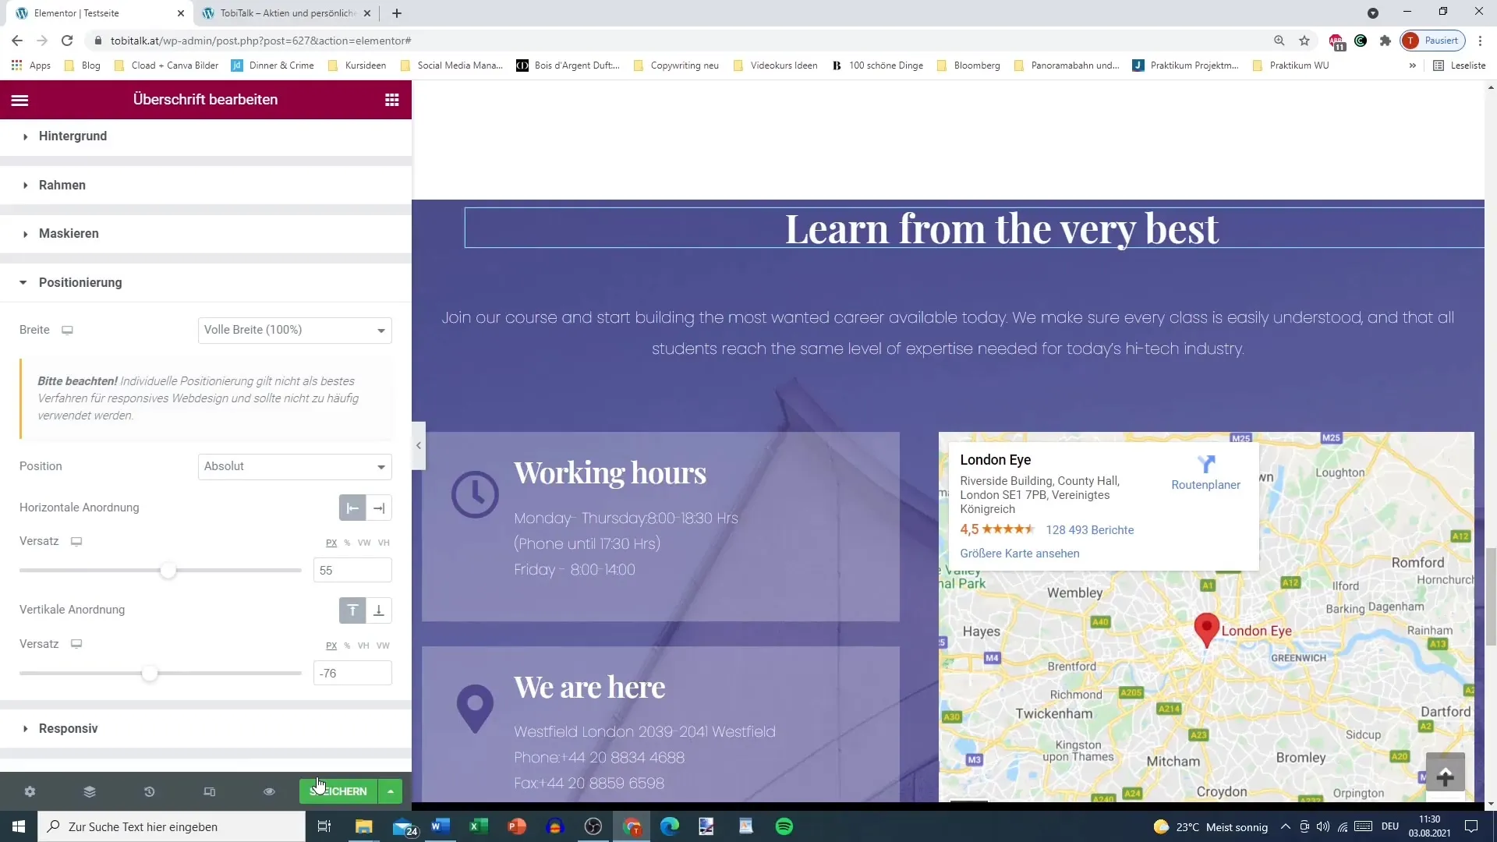
Task: Open the Chrome menu
Action: pos(1480,41)
